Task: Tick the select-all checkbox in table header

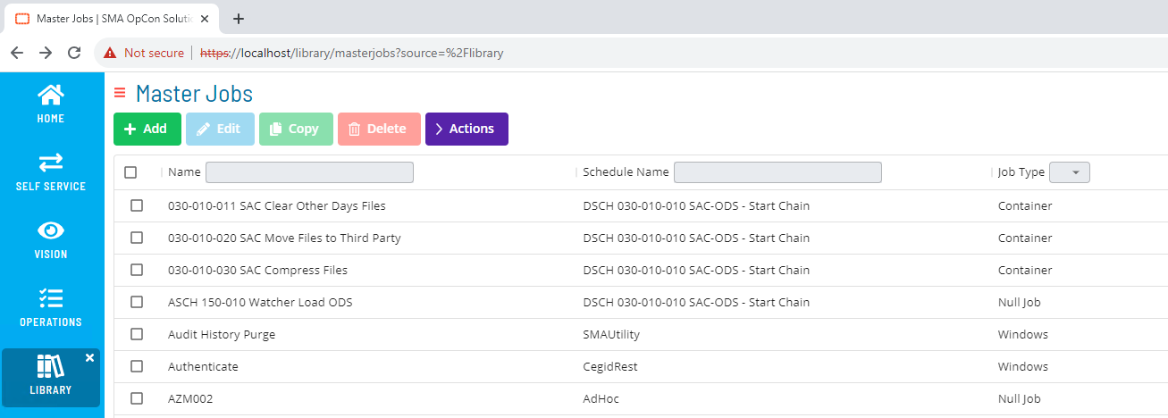Action: coord(130,172)
